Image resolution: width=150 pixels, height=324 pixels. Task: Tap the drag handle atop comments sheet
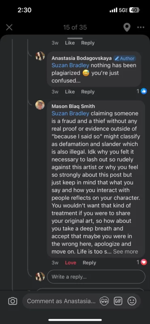click(x=75, y=38)
